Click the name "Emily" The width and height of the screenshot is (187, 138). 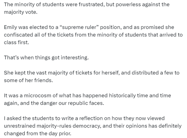(x=10, y=27)
